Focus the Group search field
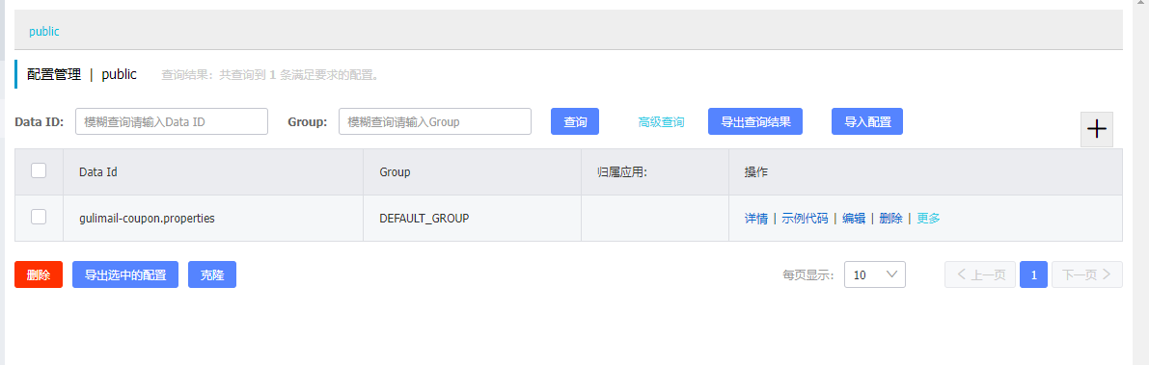1149x365 pixels. pos(434,121)
